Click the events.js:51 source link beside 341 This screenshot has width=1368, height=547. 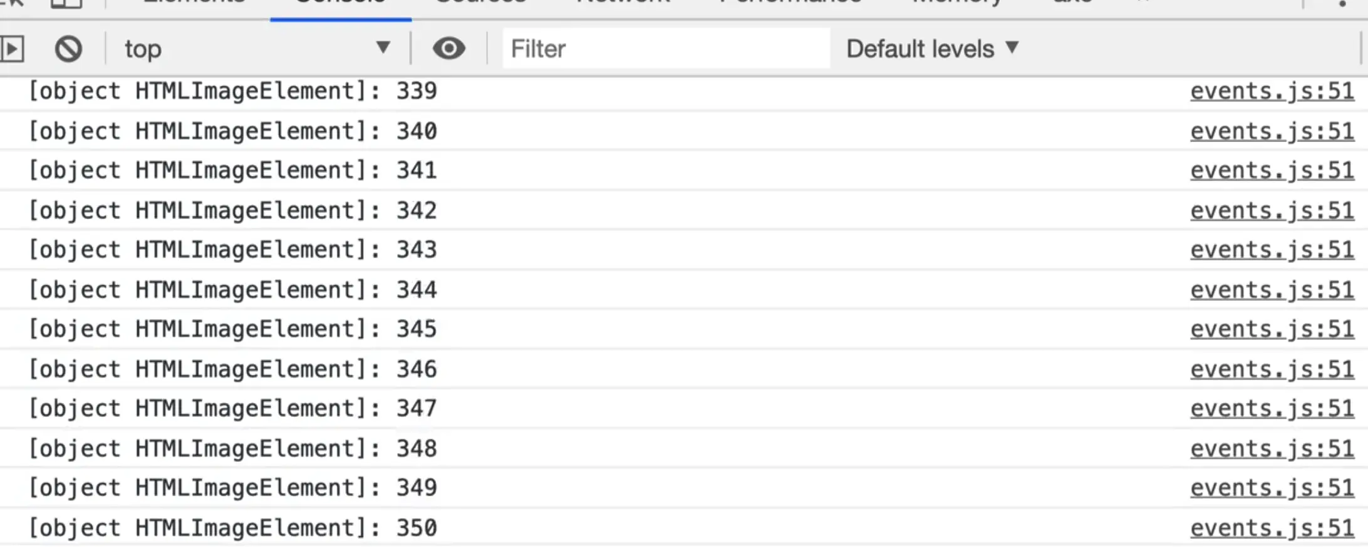tap(1272, 170)
